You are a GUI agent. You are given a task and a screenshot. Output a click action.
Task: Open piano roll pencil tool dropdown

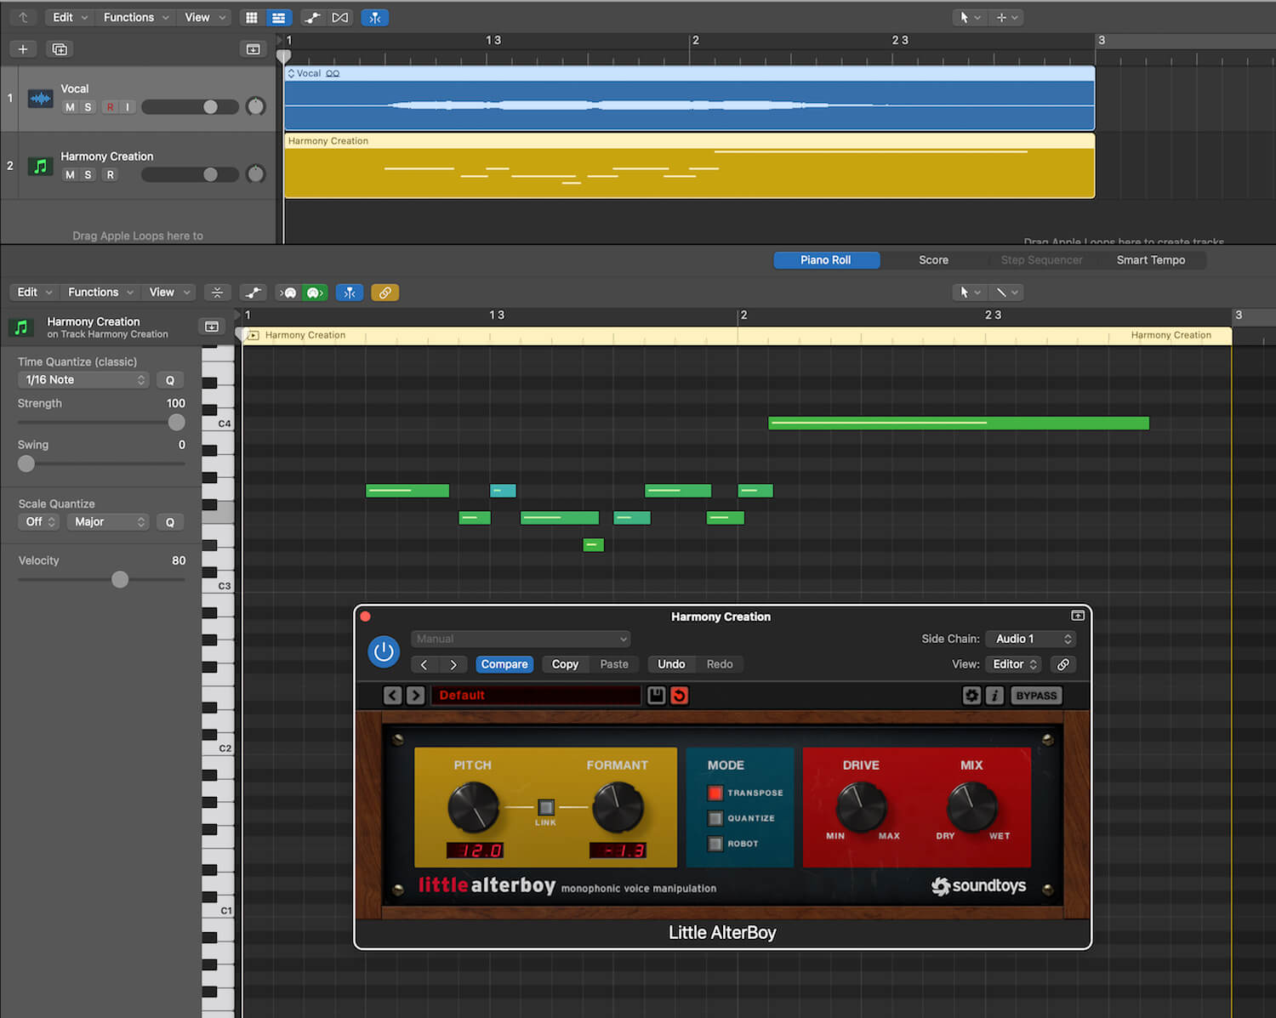(1006, 293)
